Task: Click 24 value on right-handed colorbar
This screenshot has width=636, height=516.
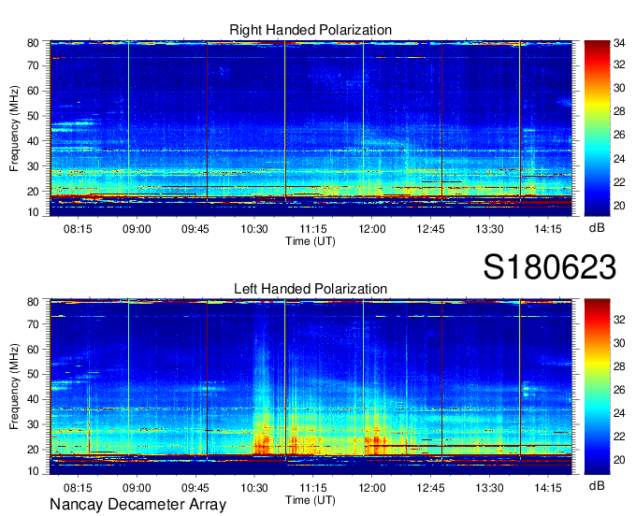Action: [x=619, y=159]
